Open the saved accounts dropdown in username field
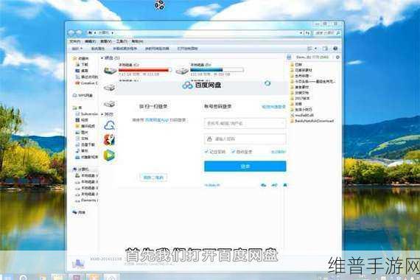This screenshot has width=420, height=280. pos(282,123)
